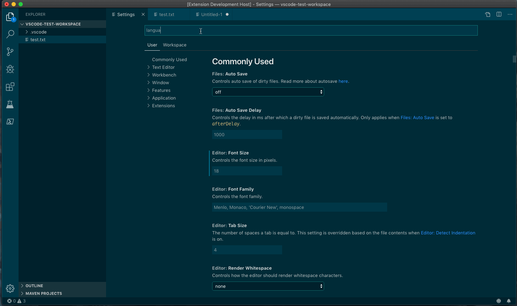The height and width of the screenshot is (306, 517).
Task: Open Settings JSON via top-right icon
Action: [488, 14]
